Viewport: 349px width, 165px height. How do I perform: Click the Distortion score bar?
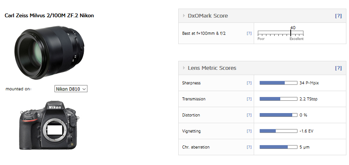(x=278, y=115)
